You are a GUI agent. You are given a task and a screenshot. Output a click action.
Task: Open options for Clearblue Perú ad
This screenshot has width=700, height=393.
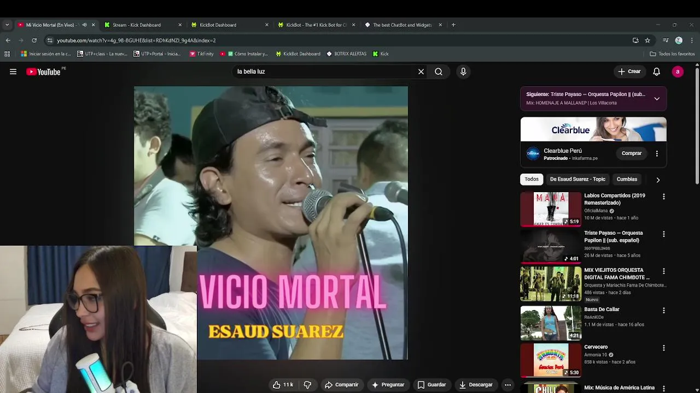coord(657,153)
